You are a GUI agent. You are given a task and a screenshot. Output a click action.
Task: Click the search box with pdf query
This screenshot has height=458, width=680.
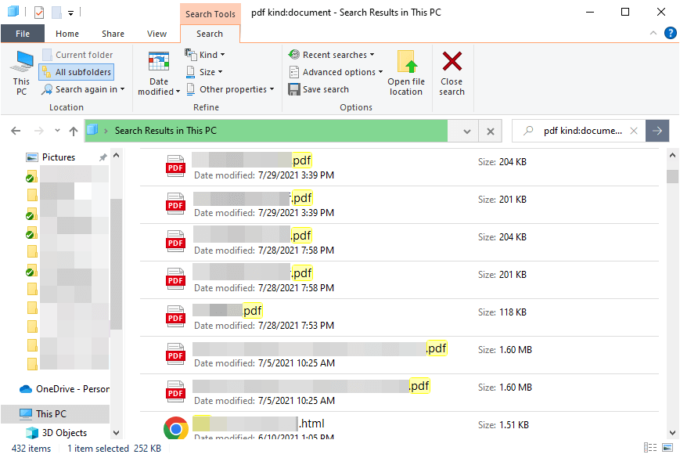coord(582,131)
